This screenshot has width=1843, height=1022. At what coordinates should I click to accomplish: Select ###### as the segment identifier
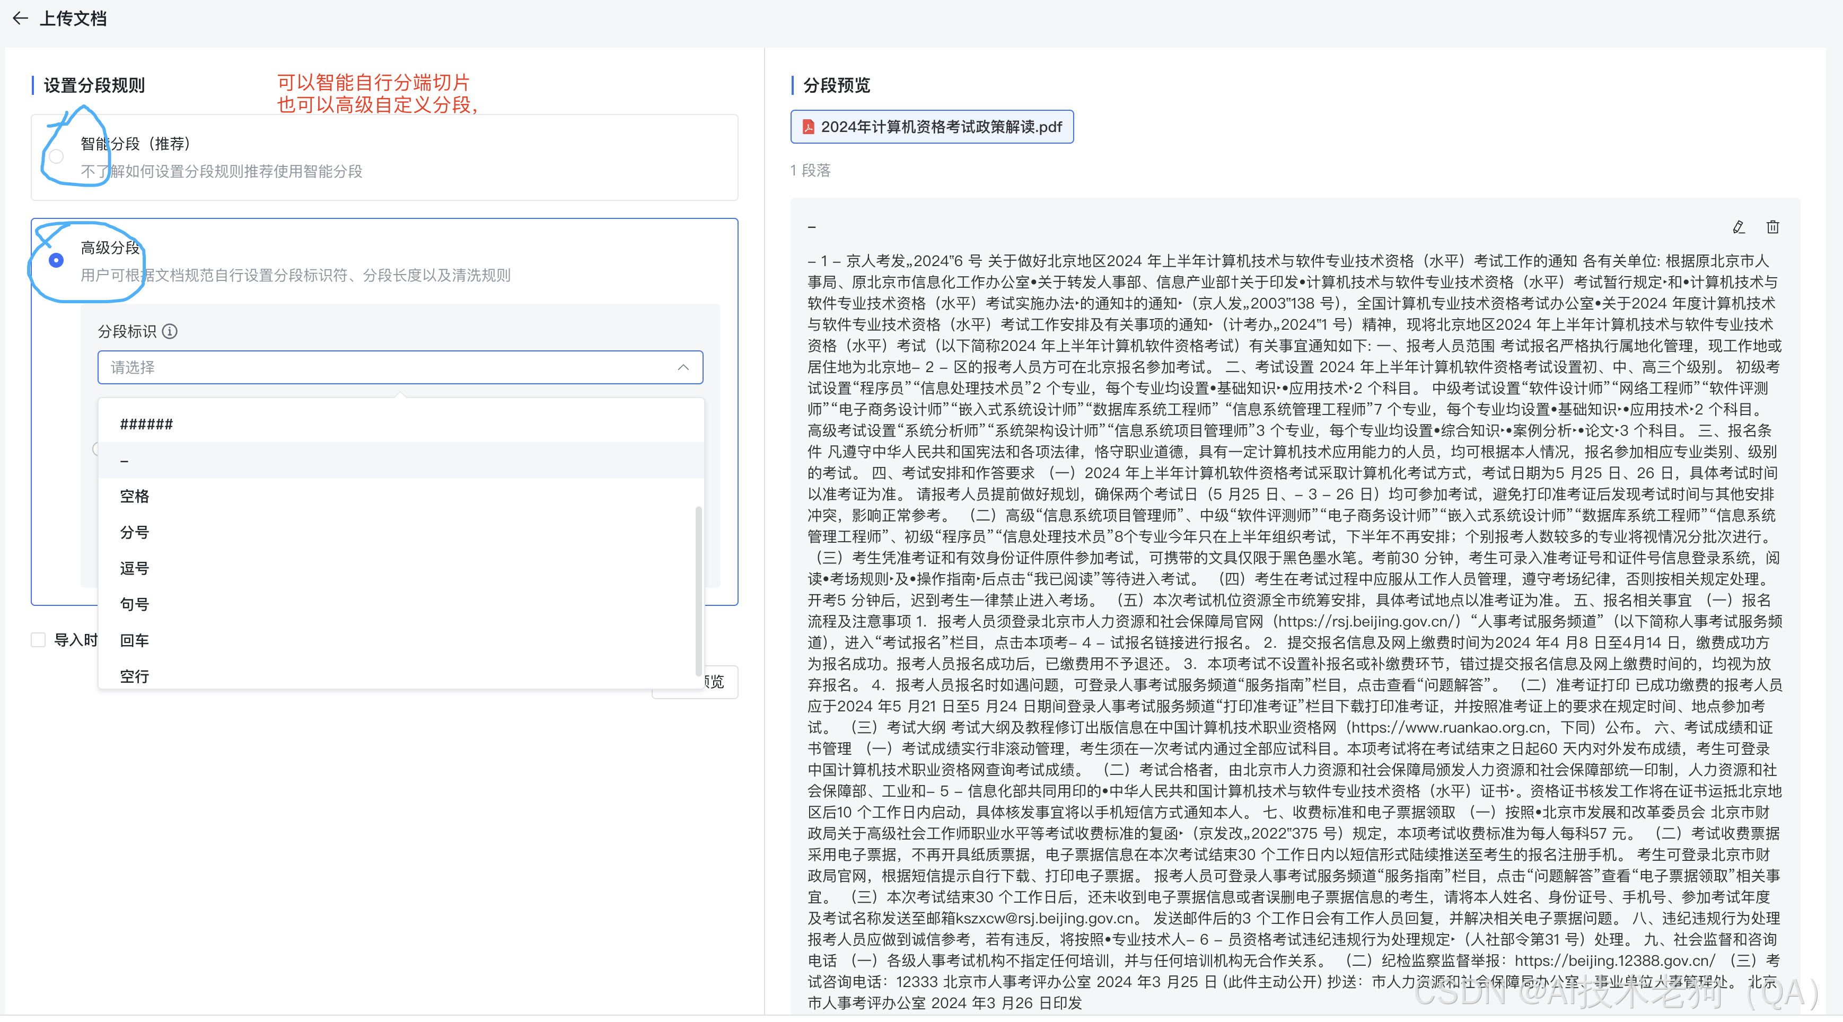click(x=146, y=424)
